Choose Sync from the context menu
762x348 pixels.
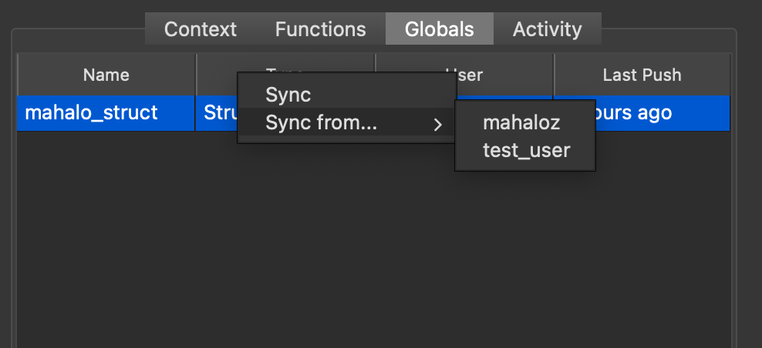[288, 95]
